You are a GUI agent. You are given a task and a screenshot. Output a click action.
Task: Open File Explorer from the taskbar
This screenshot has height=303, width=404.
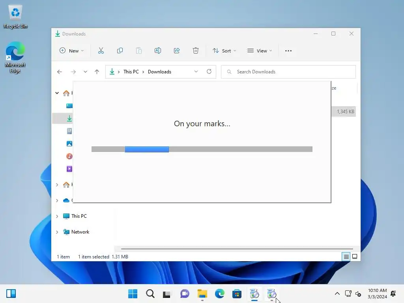coord(202,294)
